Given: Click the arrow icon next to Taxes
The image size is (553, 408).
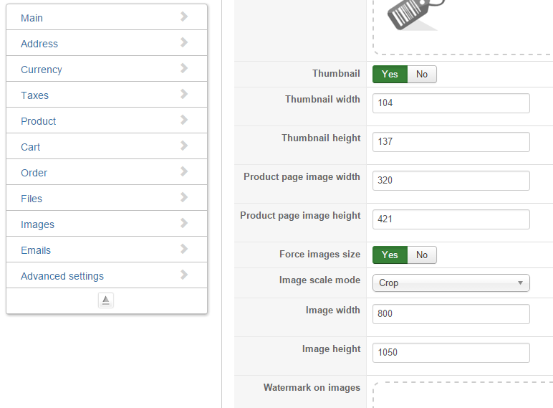Looking at the screenshot, I should coord(184,94).
